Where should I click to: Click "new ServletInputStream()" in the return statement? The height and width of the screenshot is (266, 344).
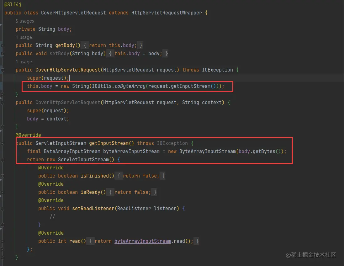[x=81, y=160]
